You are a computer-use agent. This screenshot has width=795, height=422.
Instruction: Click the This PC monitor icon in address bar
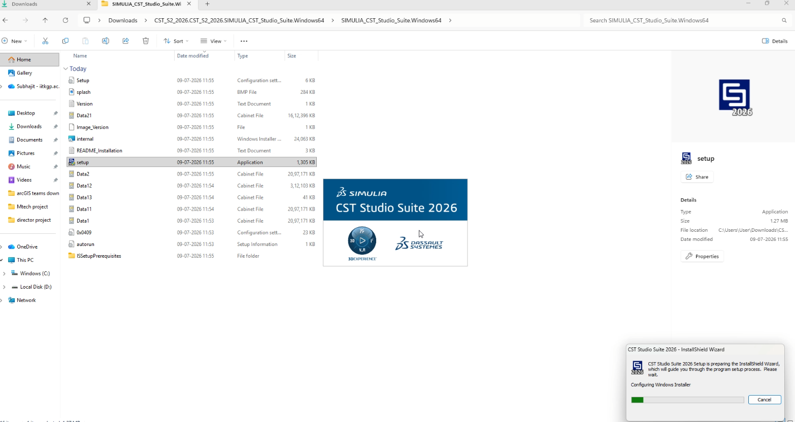tap(87, 20)
